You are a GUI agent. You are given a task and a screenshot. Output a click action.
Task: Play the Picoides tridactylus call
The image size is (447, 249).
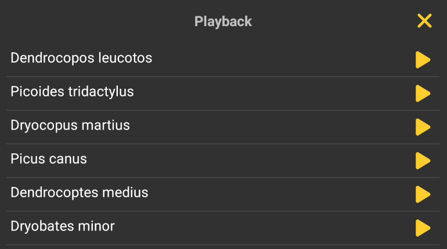tap(423, 93)
